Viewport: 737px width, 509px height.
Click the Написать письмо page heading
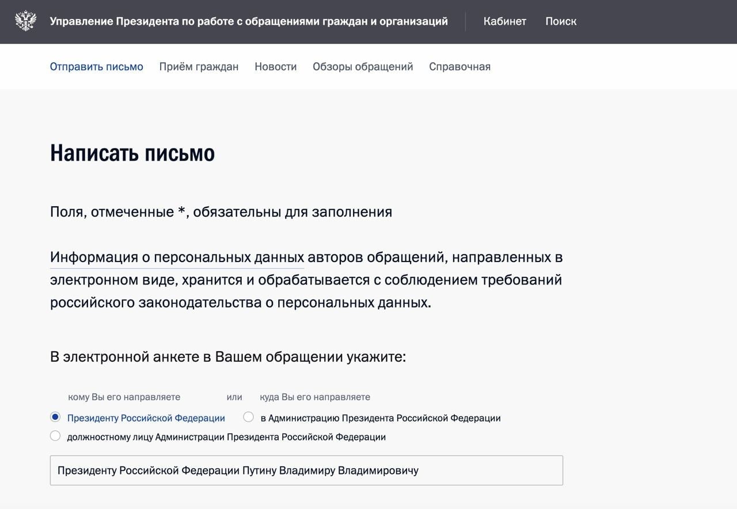(x=132, y=153)
